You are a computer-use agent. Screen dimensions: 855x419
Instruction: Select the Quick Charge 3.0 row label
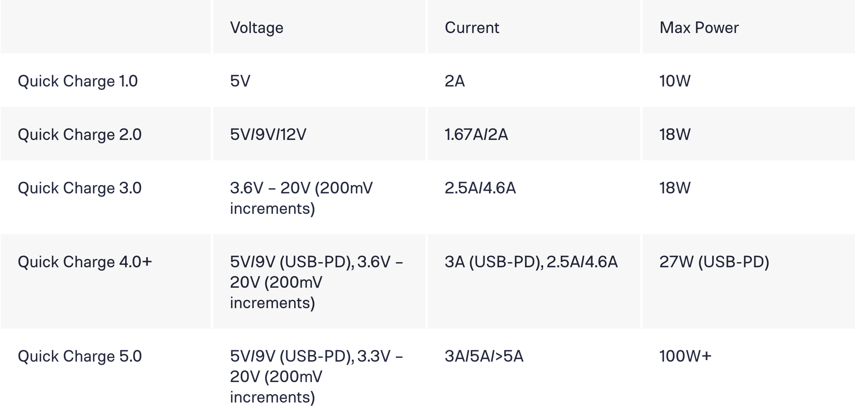pos(79,188)
